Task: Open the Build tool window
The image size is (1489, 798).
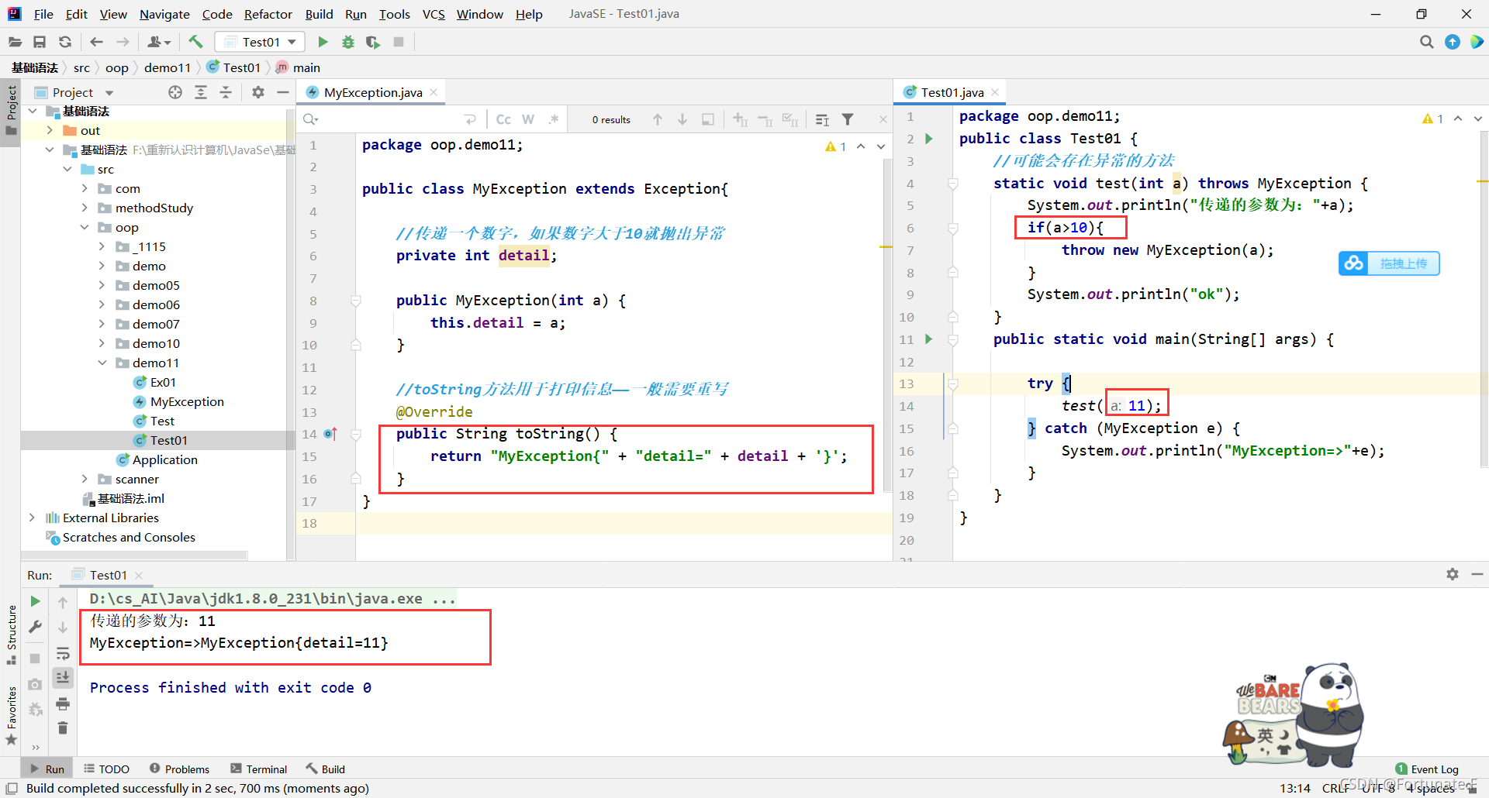Action: (x=325, y=769)
